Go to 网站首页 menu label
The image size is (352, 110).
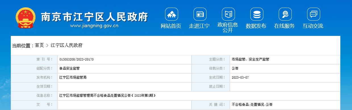pos(171,26)
